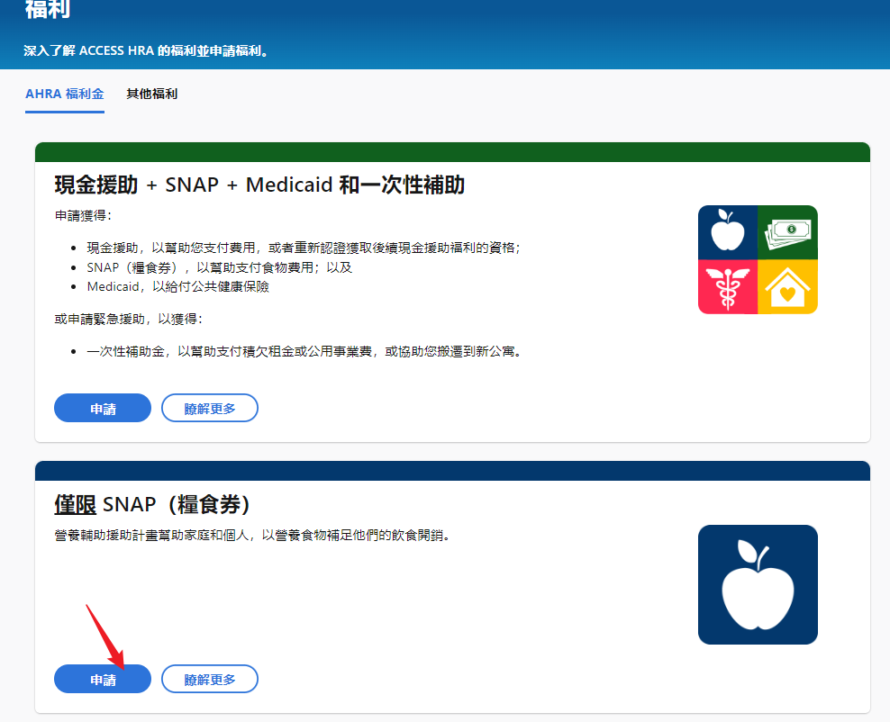Screen dimensions: 890x722
Task: Click the bullet line Medicaid，以給付公共健康保險
Action: point(177,287)
